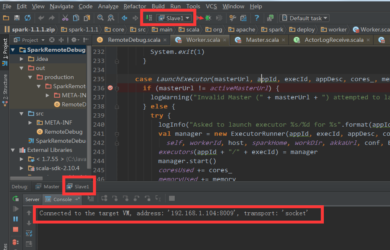Click Show Execution Point icon
Screen dimensions: 390x250
pyautogui.click(x=91, y=199)
